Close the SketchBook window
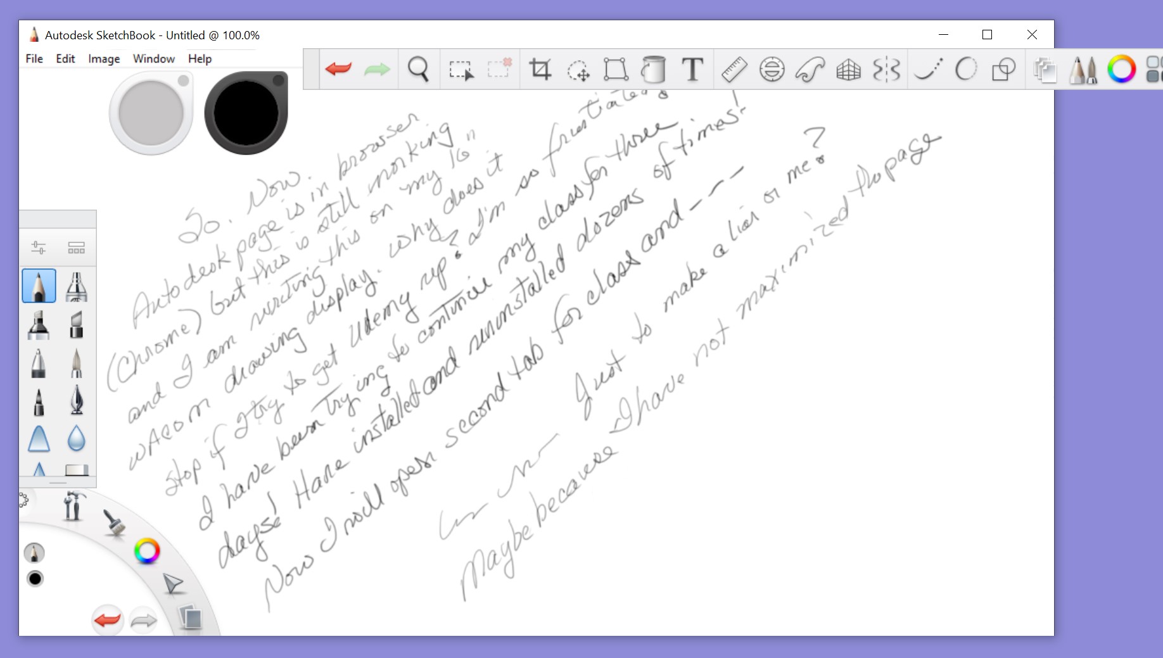The width and height of the screenshot is (1163, 658). [x=1032, y=35]
